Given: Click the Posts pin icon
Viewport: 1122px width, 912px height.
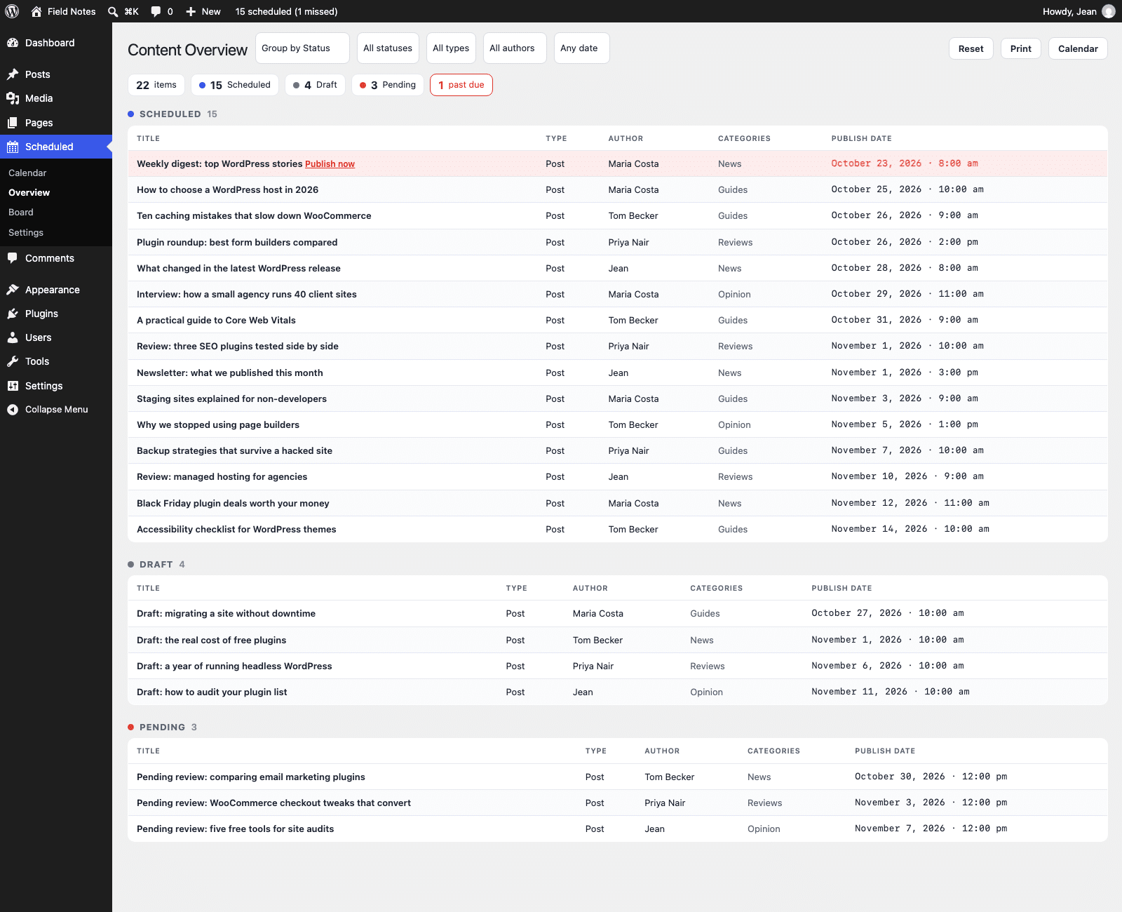Looking at the screenshot, I should [13, 74].
